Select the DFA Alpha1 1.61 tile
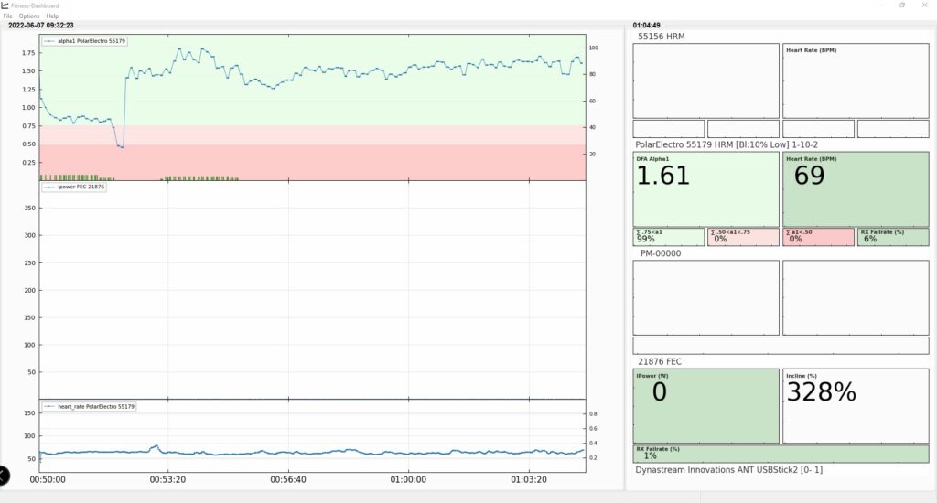Viewport: 937px width, 503px height. 705,189
